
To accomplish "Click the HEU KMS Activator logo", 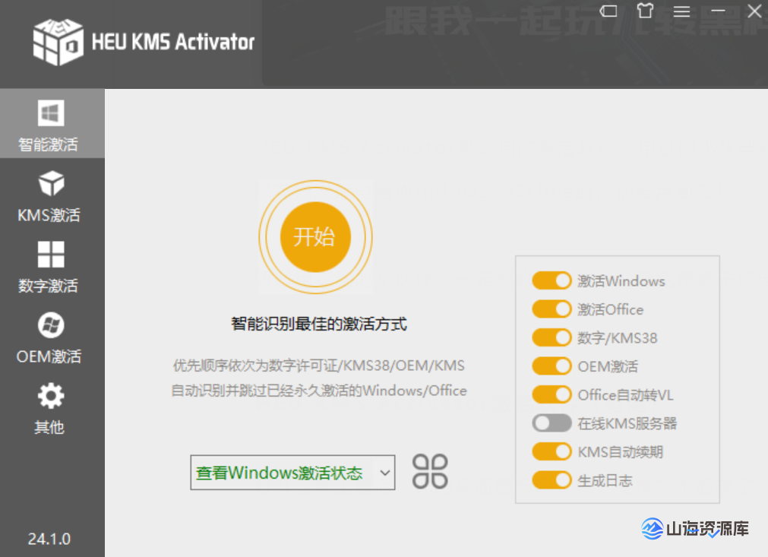I will point(58,42).
